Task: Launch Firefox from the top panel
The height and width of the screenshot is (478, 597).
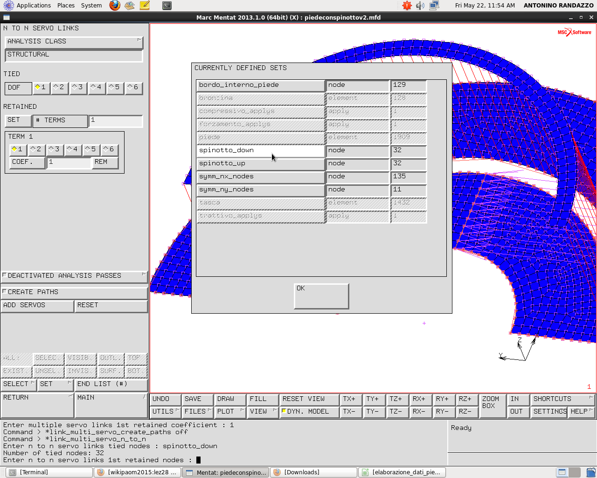Action: click(115, 6)
